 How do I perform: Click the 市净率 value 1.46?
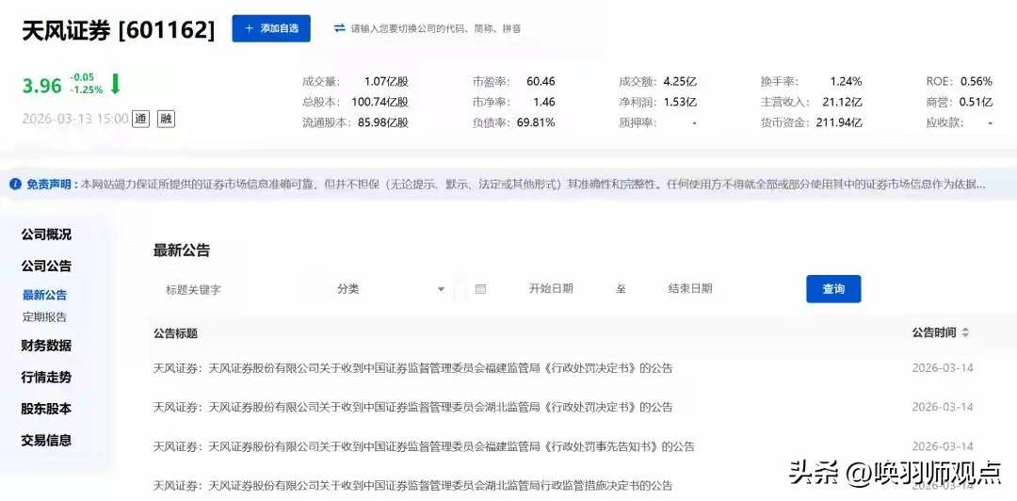click(544, 102)
